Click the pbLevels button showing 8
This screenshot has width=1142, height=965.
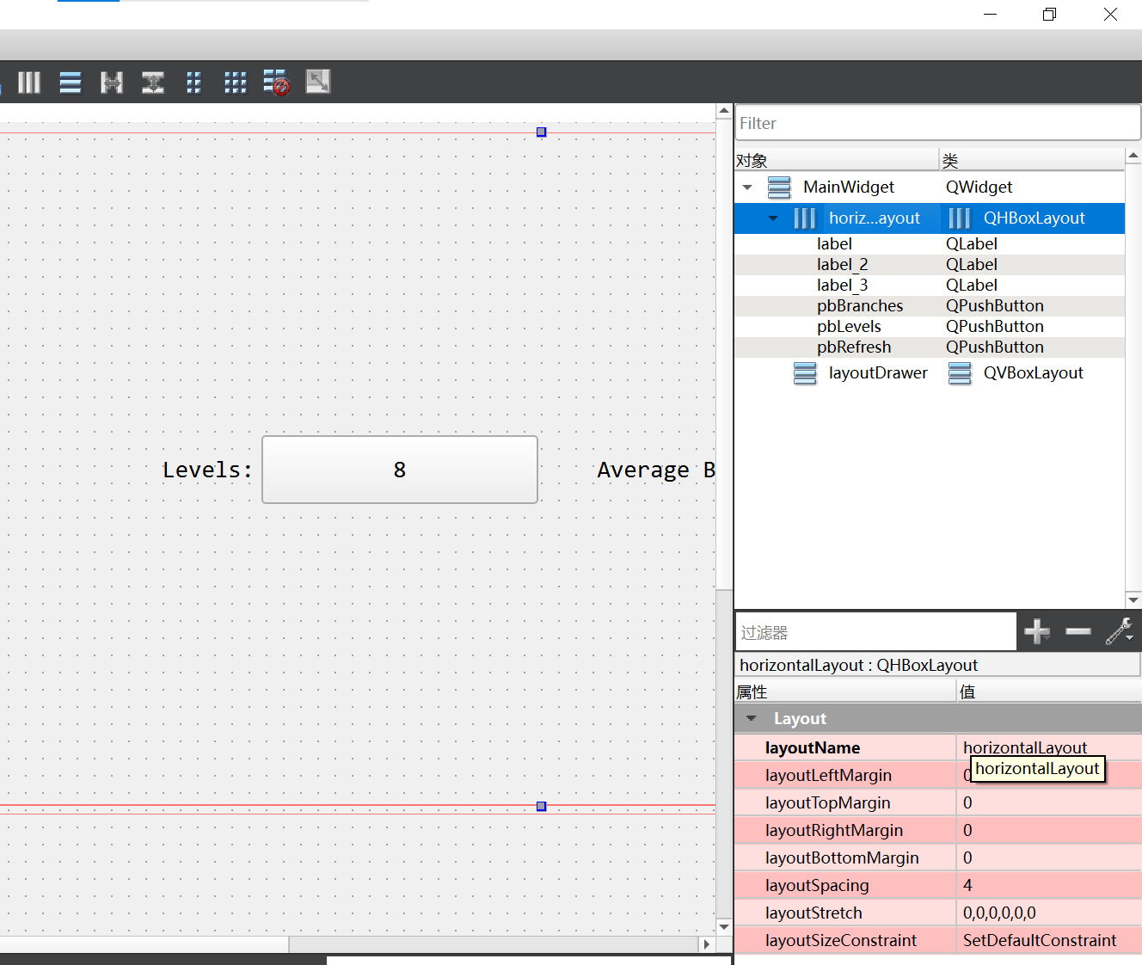(x=400, y=470)
